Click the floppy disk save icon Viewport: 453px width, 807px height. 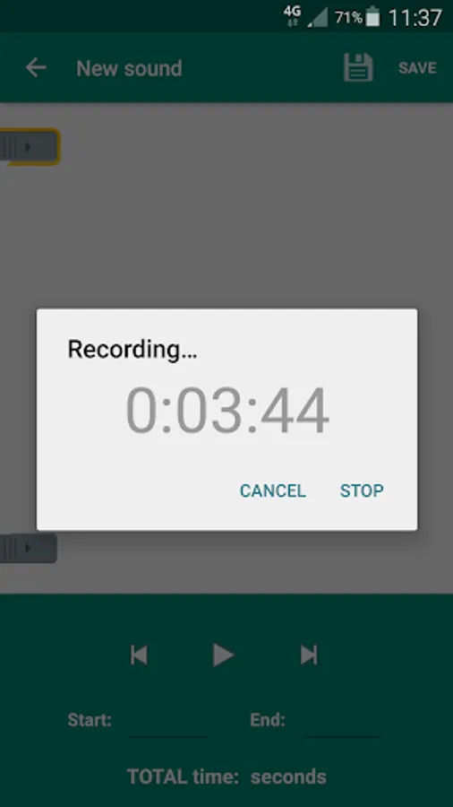pyautogui.click(x=358, y=67)
